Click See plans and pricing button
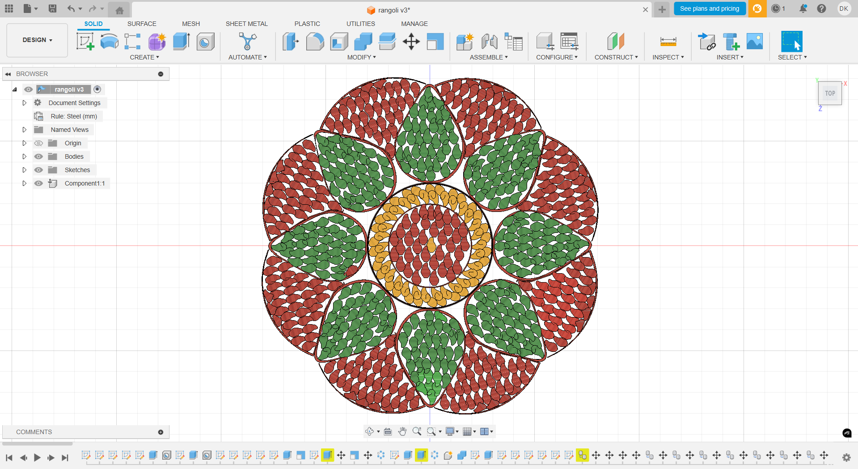Viewport: 858px width, 469px height. [x=710, y=8]
